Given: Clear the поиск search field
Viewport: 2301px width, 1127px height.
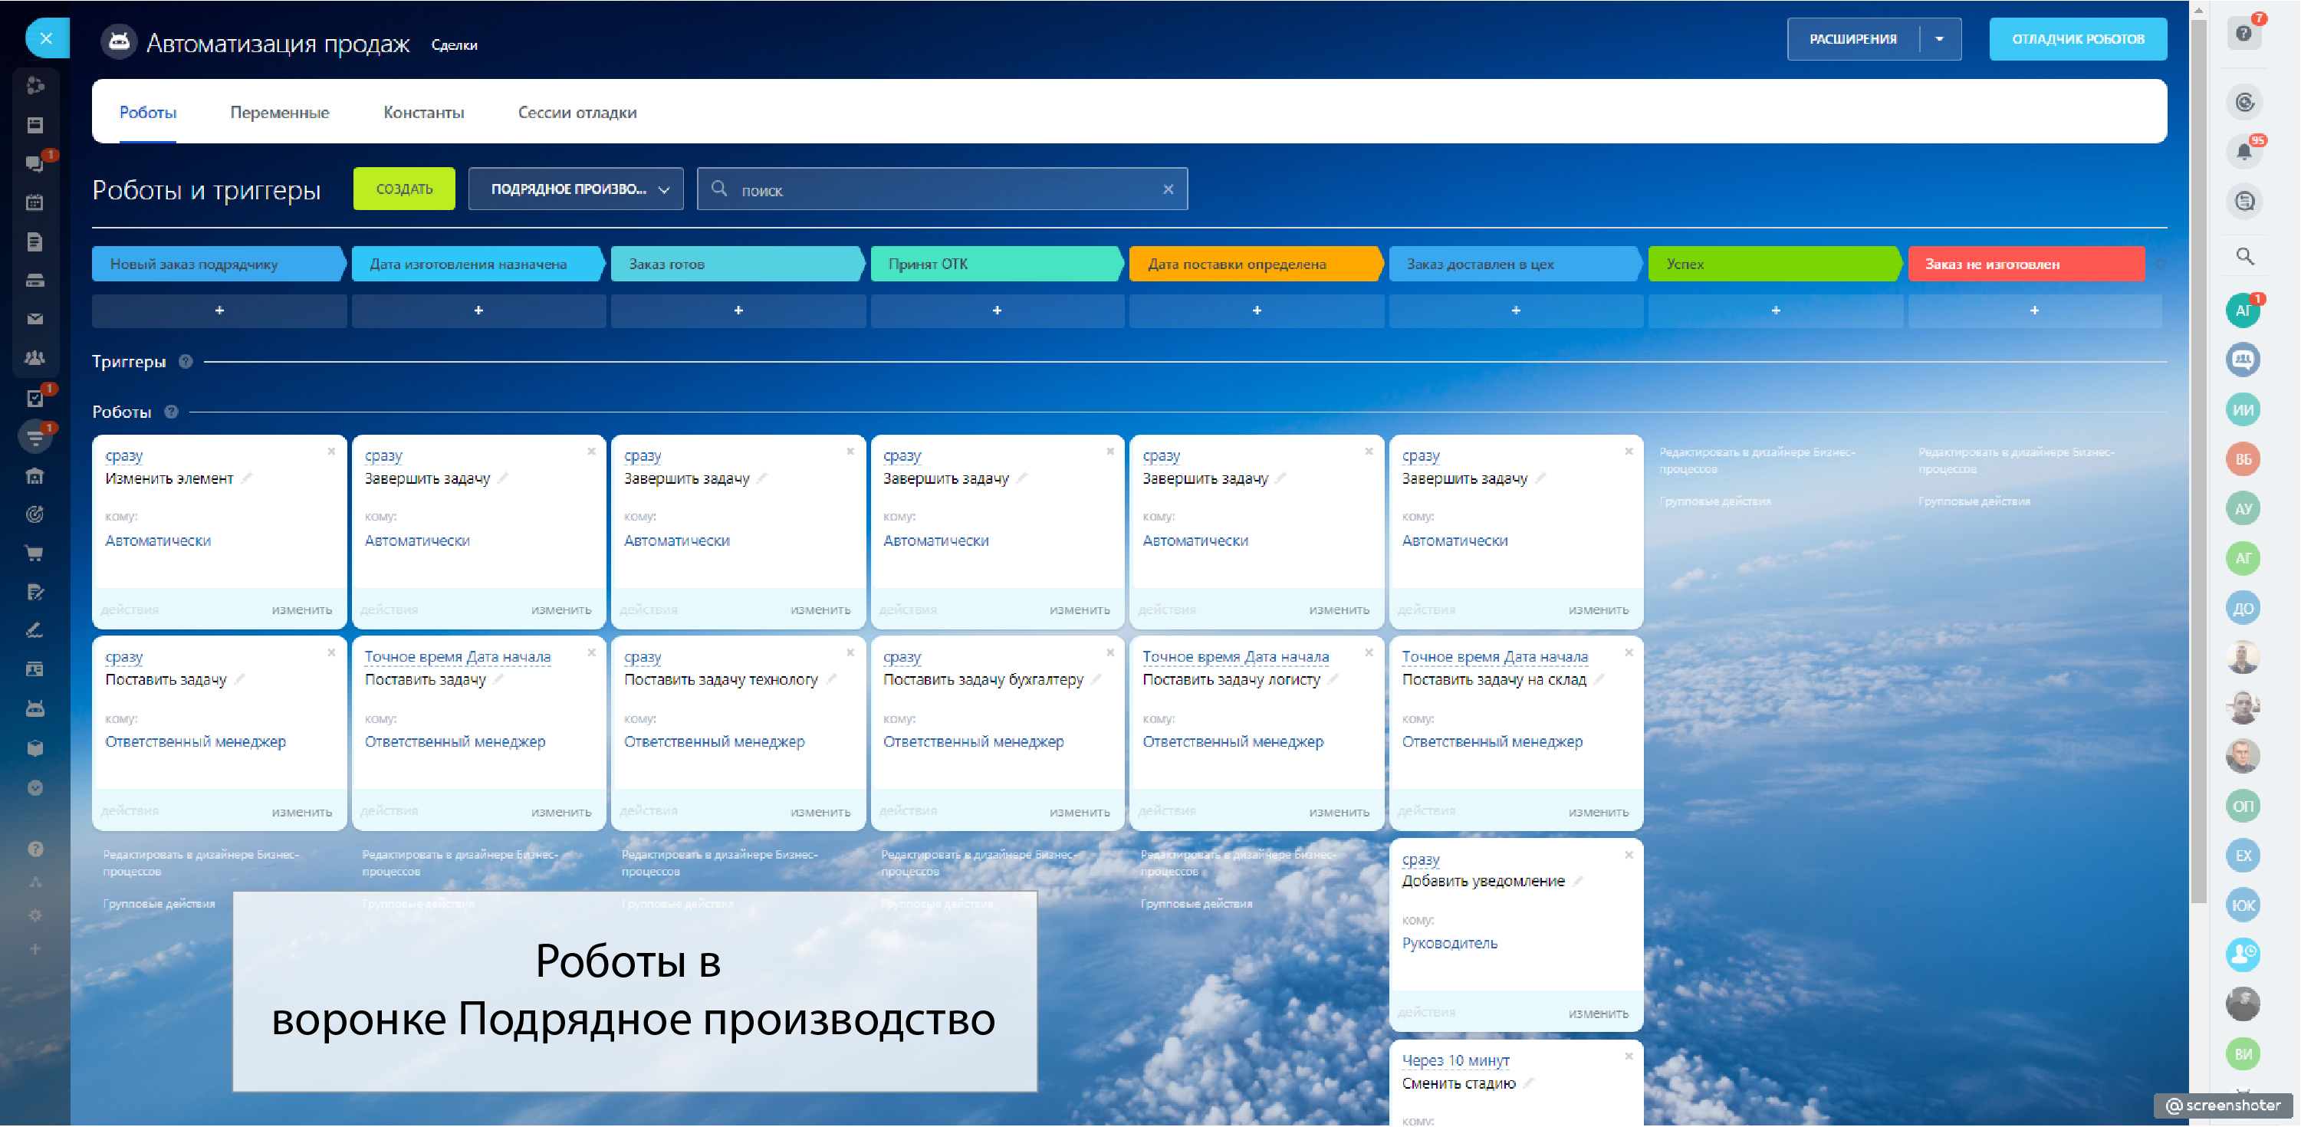Looking at the screenshot, I should click(1168, 189).
